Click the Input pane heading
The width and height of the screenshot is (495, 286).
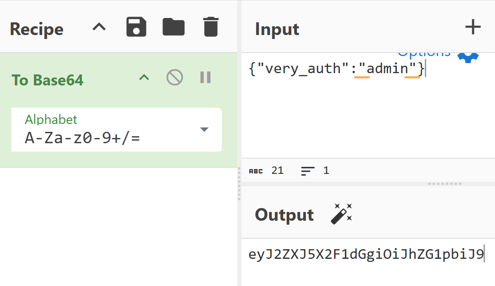click(277, 29)
